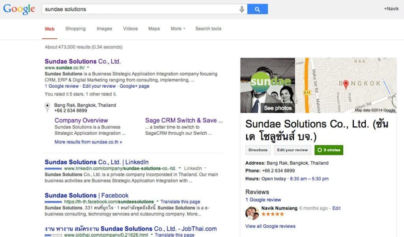Click the Google logo
This screenshot has height=237, width=404.
click(x=19, y=9)
